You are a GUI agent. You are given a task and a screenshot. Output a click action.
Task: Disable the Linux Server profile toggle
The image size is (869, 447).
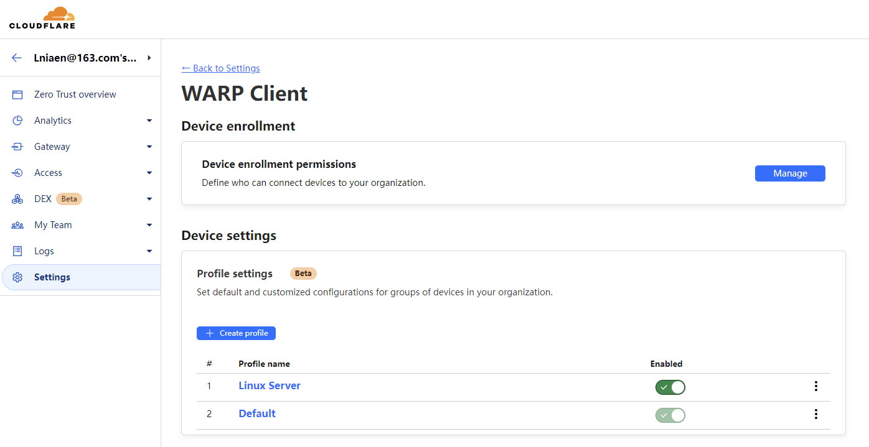[670, 387]
